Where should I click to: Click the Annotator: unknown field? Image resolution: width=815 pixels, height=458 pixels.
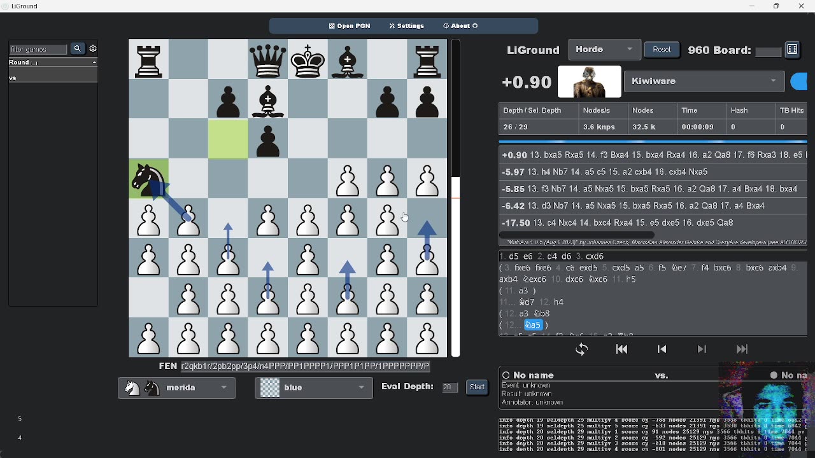[533, 403]
